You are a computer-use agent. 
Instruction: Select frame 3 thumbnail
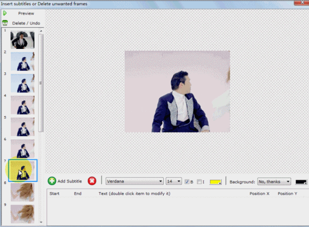[22, 83]
